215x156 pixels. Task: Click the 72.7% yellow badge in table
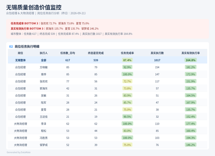(x=127, y=81)
